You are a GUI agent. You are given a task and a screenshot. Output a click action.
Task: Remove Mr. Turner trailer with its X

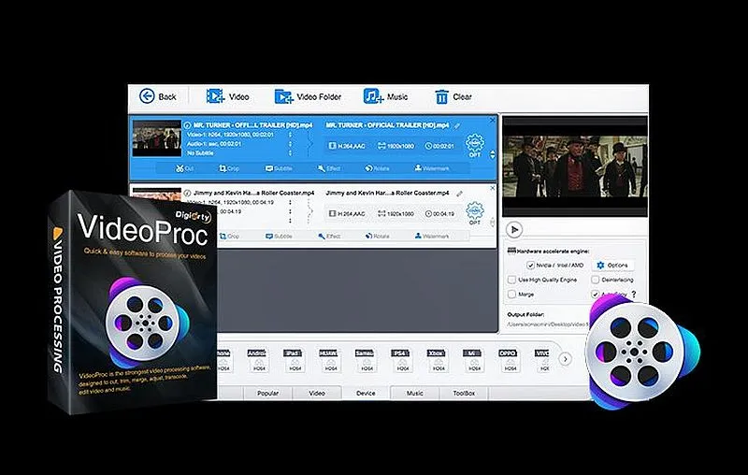pos(493,121)
